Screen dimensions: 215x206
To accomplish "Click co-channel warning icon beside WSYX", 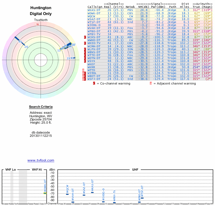I will [x=85, y=61].
